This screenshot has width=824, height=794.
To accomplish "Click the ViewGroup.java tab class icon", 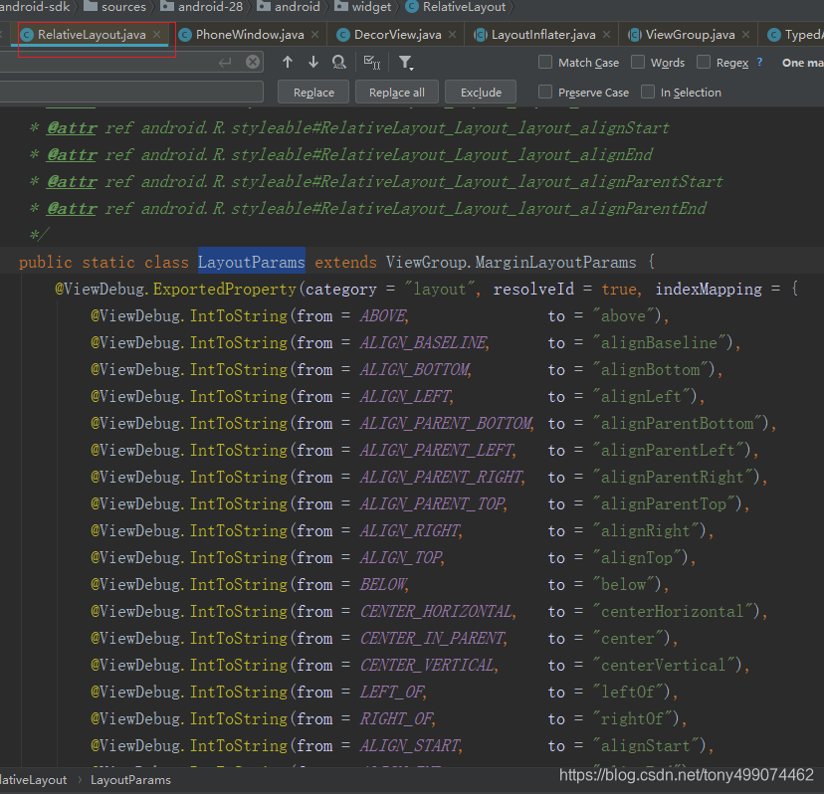I will (635, 35).
